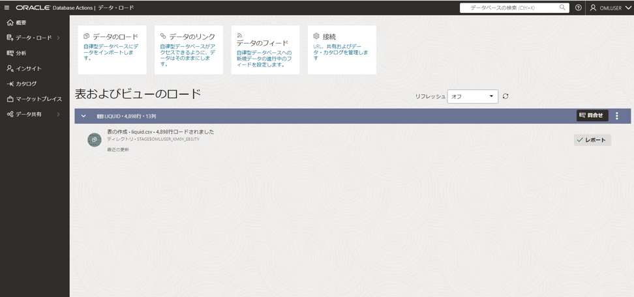Open the リフレッシュ オフ dropdown
This screenshot has height=297, width=634.
pyautogui.click(x=472, y=96)
